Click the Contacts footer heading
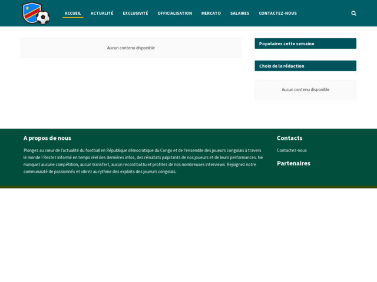Screen dimensions: 377x282 pos(289,138)
